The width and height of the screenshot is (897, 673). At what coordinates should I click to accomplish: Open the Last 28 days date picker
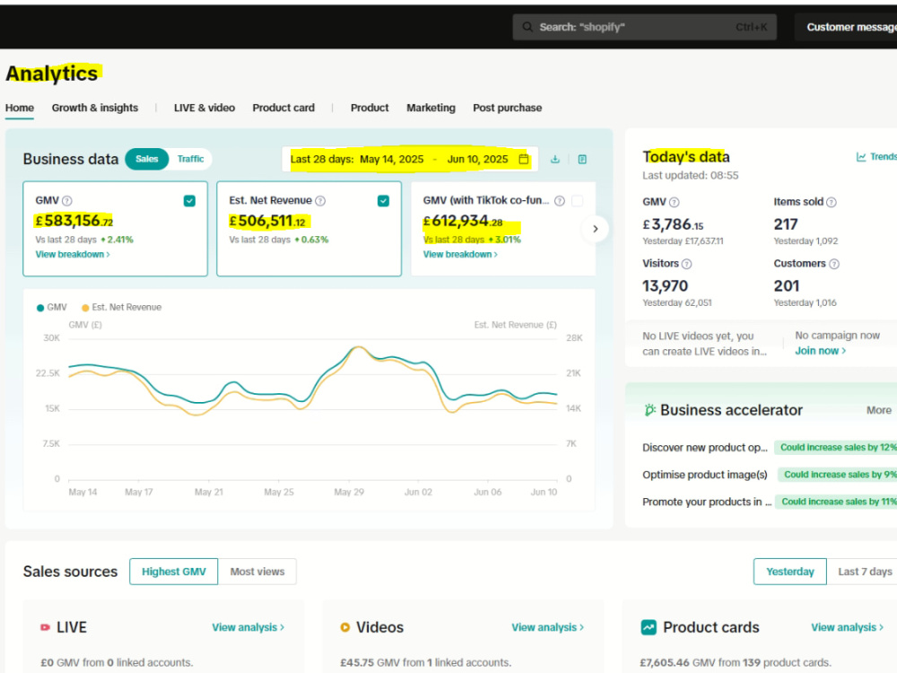click(410, 159)
